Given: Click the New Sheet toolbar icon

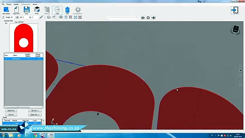Looking at the screenshot, I should pyautogui.click(x=6, y=10).
